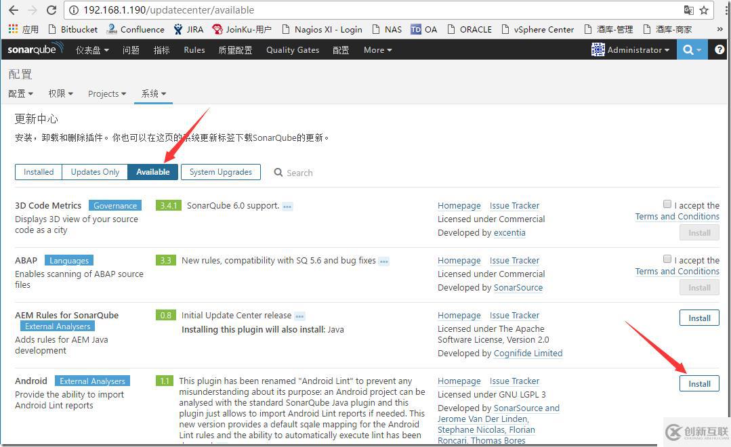The image size is (731, 447).
Task: Expand 3D Code Metrics release notes ellipsis
Action: click(x=287, y=207)
